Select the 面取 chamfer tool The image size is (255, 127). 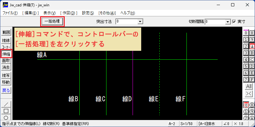(x=6, y=61)
